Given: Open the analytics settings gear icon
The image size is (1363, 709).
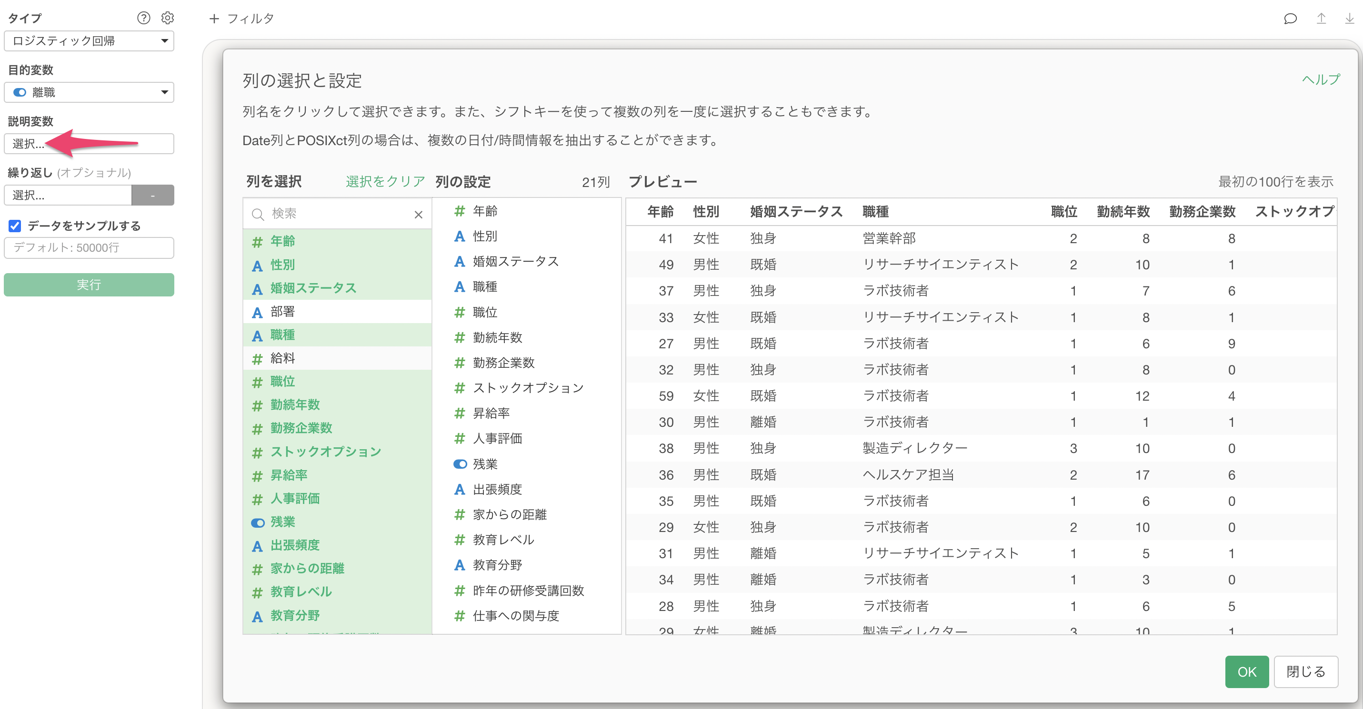Looking at the screenshot, I should (167, 18).
